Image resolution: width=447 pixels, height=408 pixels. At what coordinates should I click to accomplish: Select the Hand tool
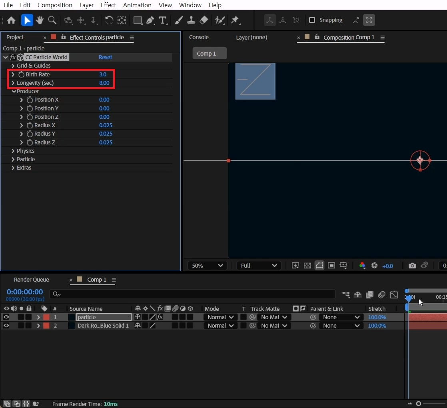[x=39, y=20]
